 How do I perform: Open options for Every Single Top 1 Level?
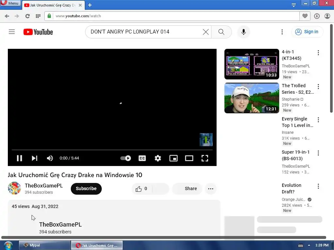click(318, 120)
